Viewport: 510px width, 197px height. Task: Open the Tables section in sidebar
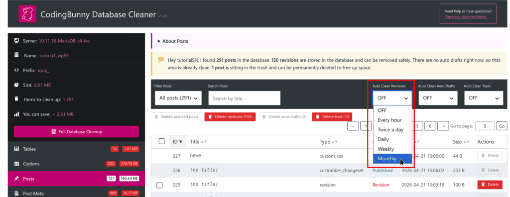[76, 149]
